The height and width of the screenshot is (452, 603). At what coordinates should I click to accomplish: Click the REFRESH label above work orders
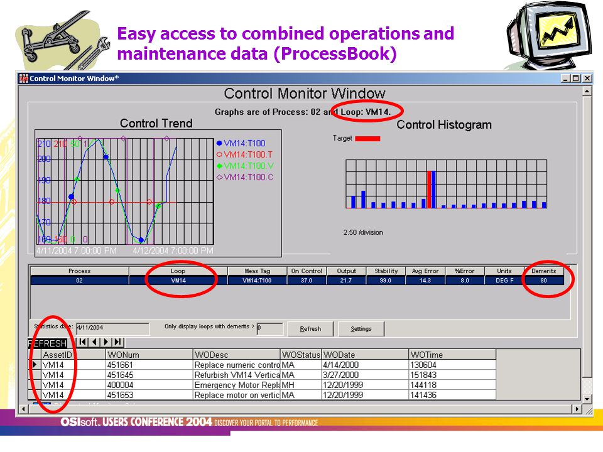coord(47,343)
